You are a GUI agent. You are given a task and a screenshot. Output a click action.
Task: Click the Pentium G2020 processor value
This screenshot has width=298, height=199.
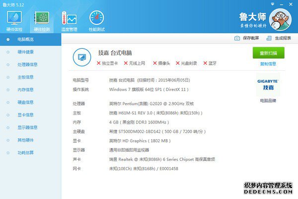click(x=151, y=103)
